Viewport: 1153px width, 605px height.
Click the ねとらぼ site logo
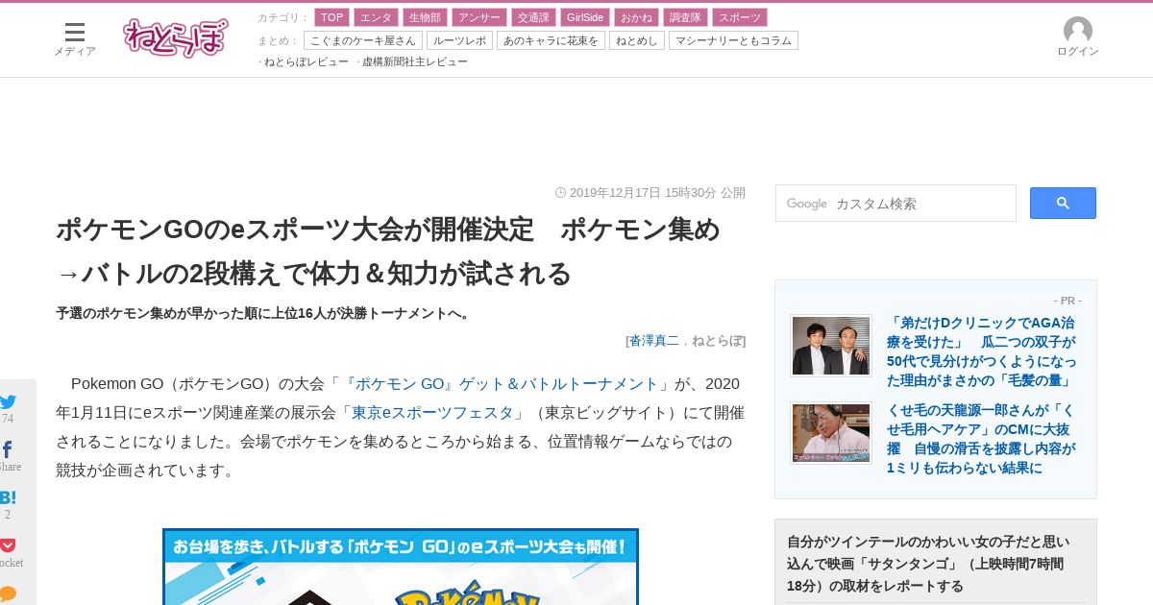[176, 37]
